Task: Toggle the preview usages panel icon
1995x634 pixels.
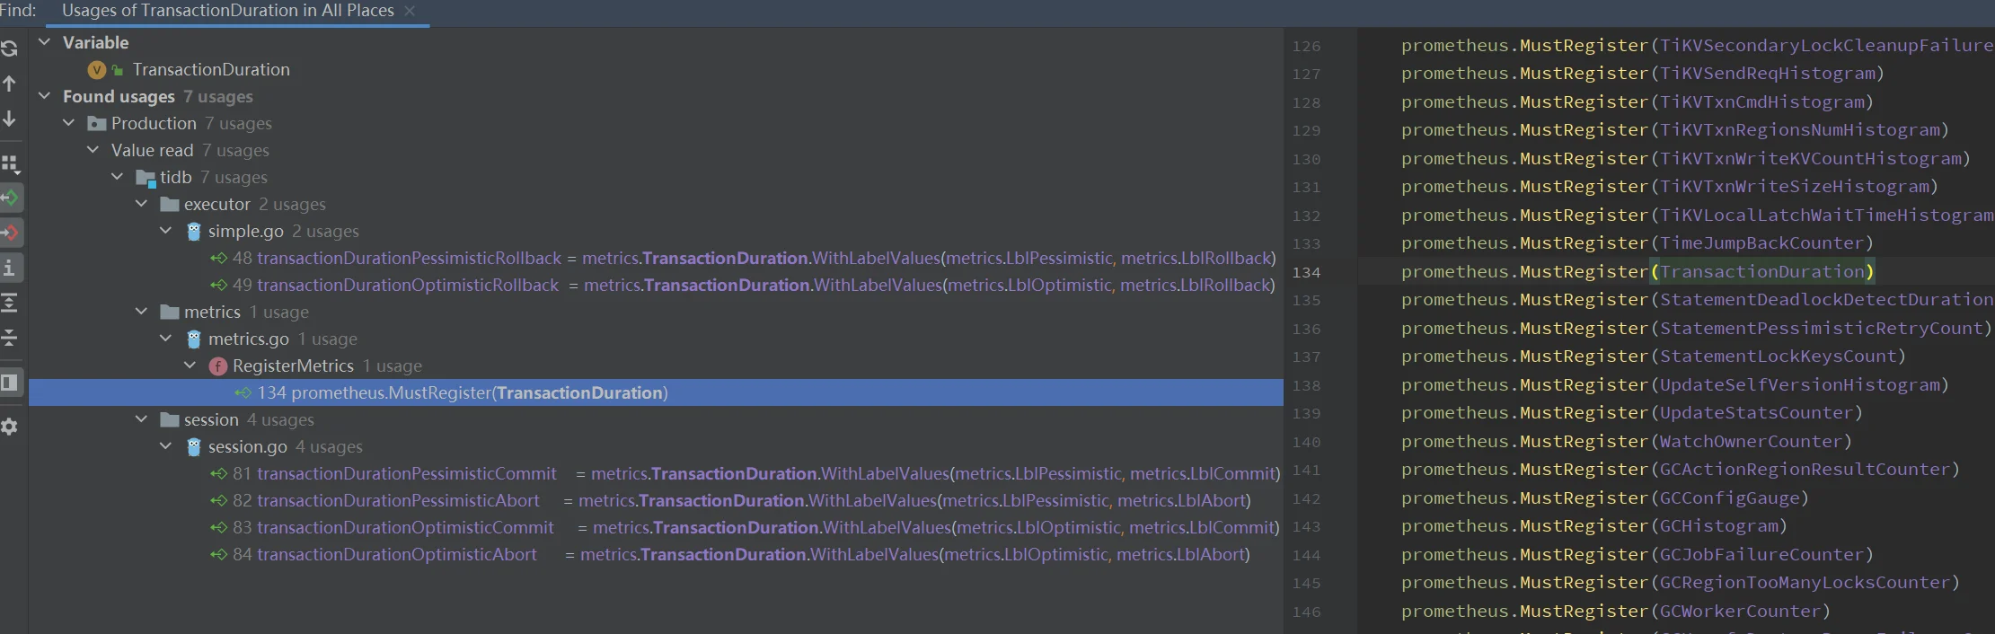Action: [x=10, y=383]
